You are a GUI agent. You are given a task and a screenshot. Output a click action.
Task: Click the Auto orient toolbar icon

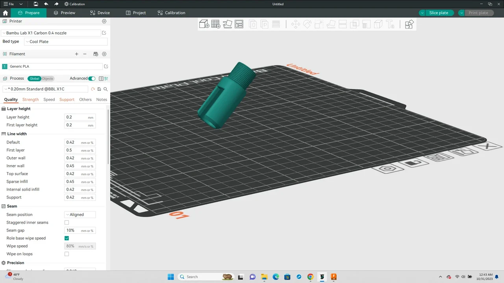coord(228,24)
